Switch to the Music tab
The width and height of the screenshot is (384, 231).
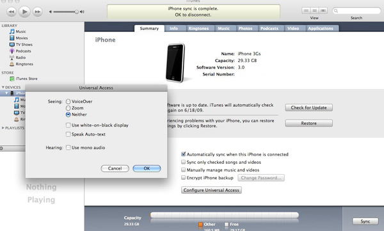pos(224,28)
